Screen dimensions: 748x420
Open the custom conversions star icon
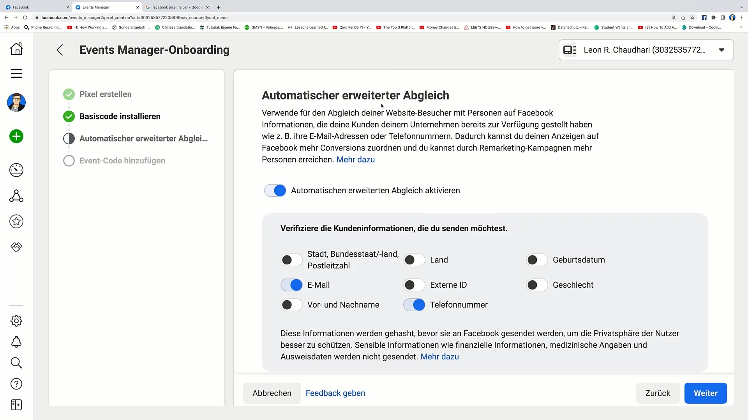[16, 221]
